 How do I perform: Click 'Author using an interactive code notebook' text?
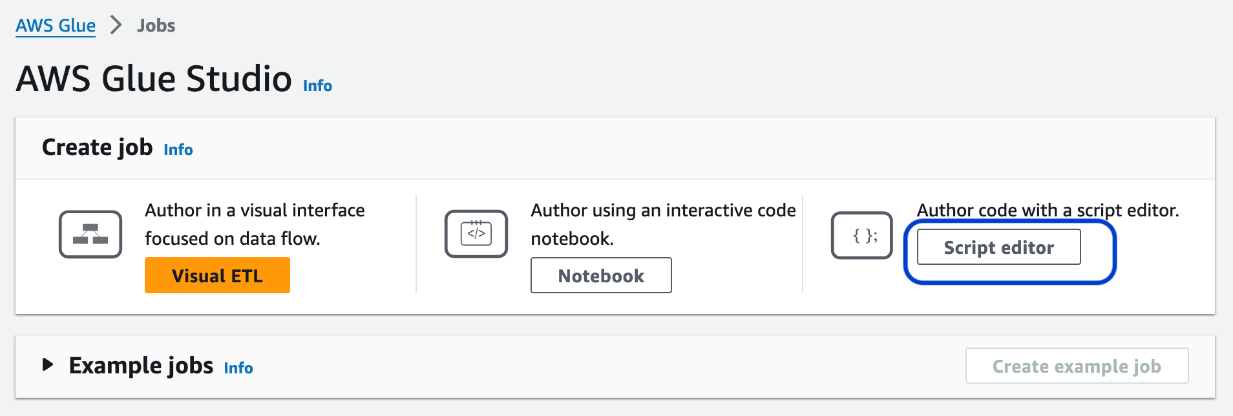pos(663,224)
